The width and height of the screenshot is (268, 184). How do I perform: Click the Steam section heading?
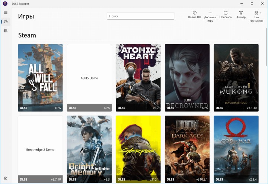[x=27, y=35]
